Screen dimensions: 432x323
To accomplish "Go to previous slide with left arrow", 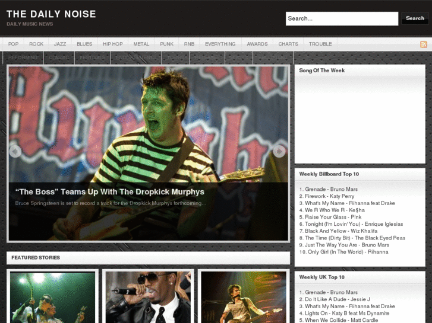I will click(x=15, y=151).
